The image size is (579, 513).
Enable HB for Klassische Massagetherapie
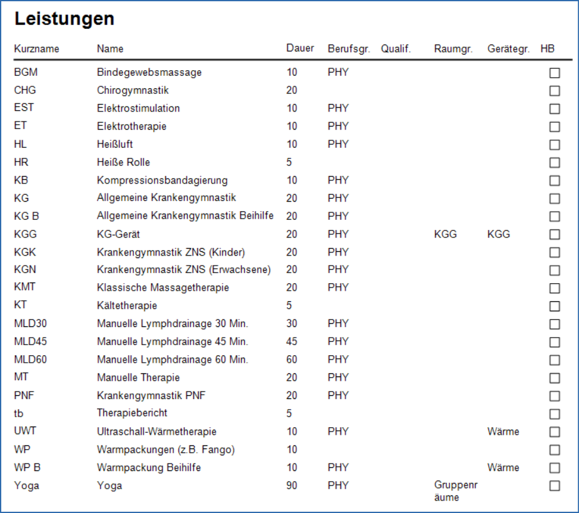pyautogui.click(x=553, y=288)
